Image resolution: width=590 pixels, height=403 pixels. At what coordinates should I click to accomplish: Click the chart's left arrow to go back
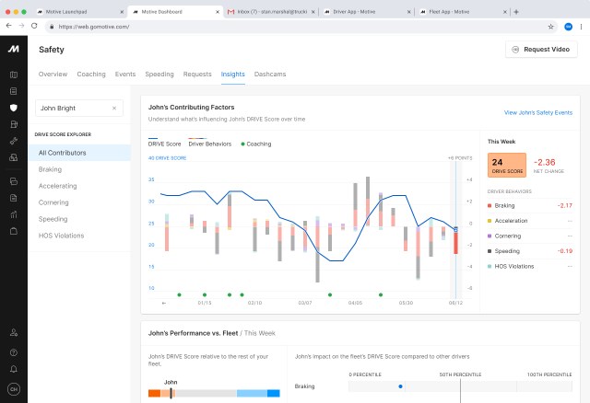[164, 302]
